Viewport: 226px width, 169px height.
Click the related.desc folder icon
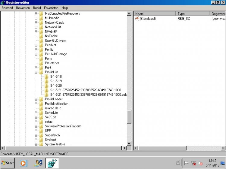coord(41,108)
